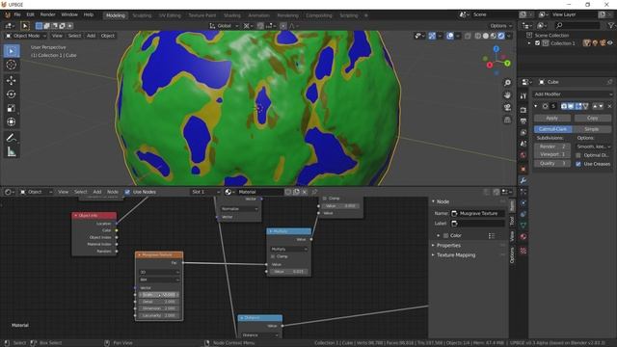Unlink the material with X button
Screen dimensions: 617x347
305,192
